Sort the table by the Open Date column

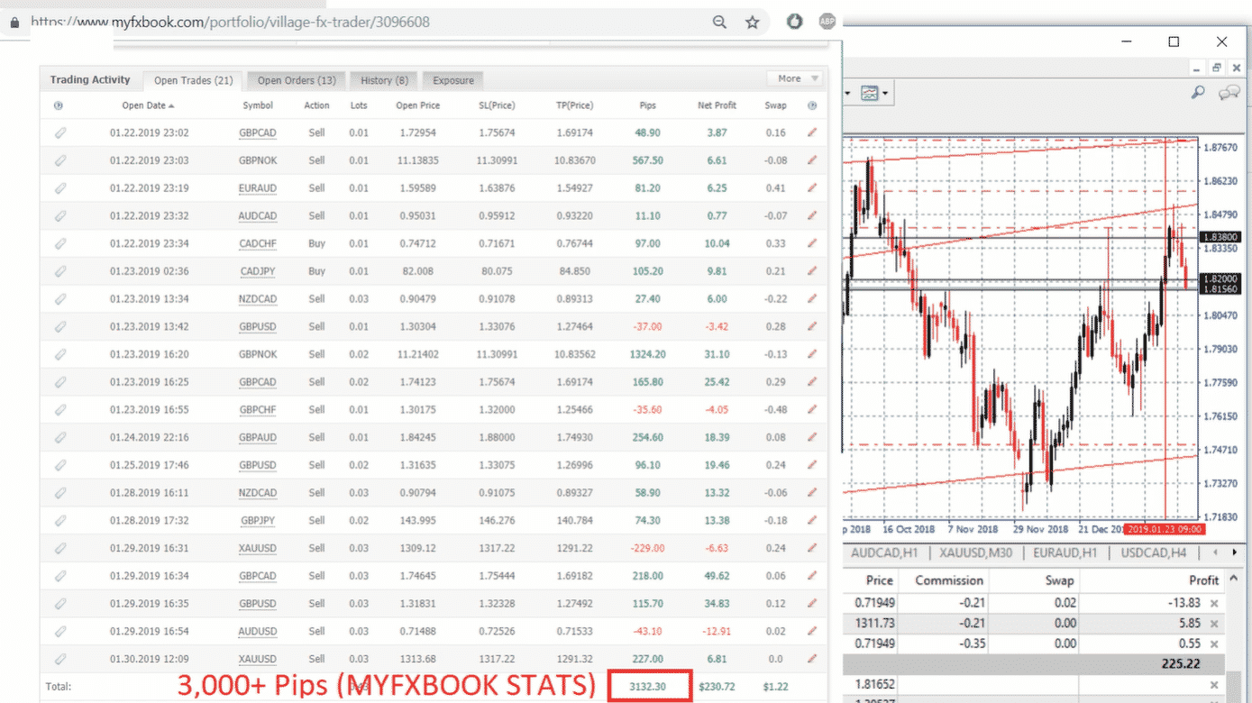click(149, 105)
